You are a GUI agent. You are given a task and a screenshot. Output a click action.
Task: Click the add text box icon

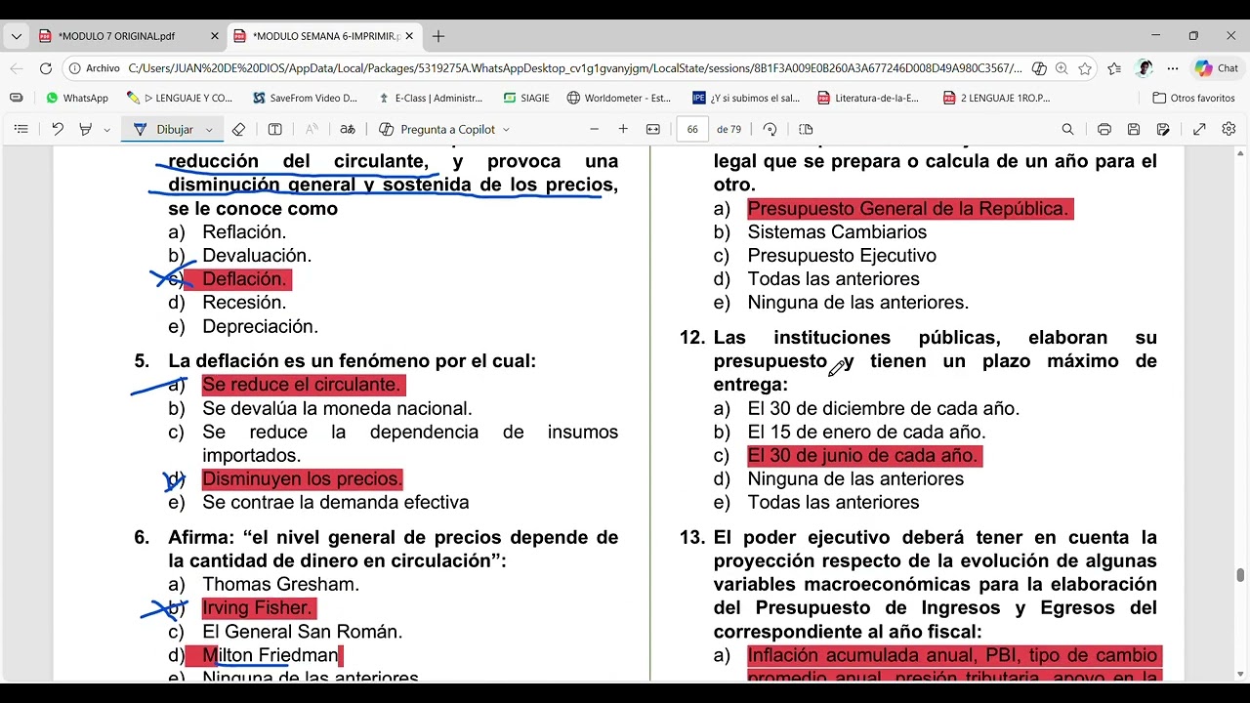[x=275, y=129]
